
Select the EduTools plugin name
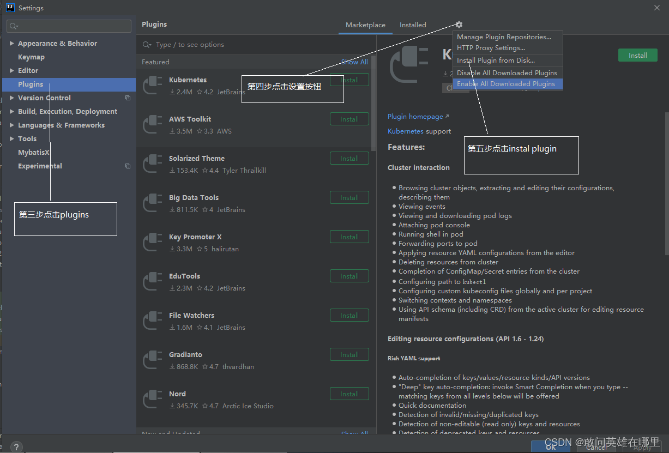coord(184,276)
